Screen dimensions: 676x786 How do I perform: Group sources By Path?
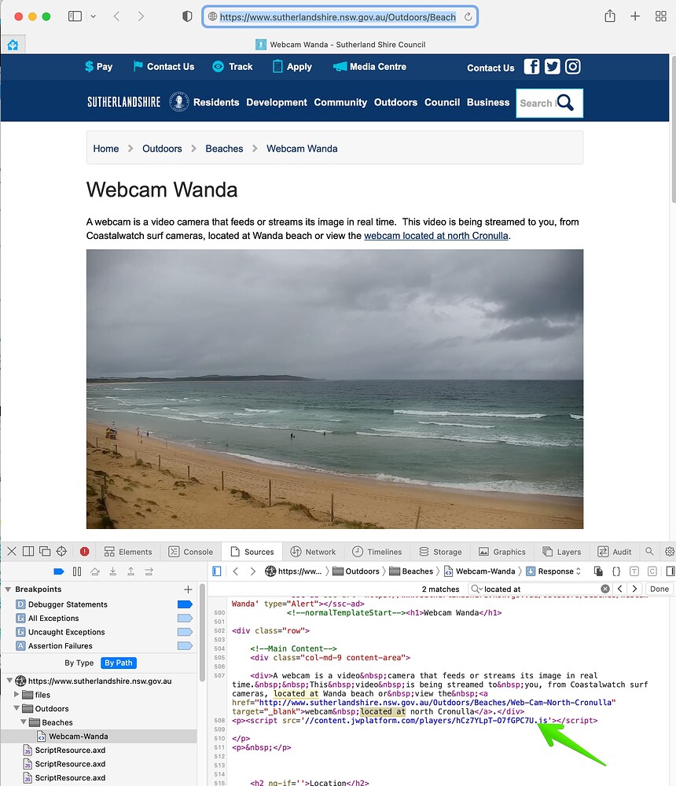[x=119, y=663]
